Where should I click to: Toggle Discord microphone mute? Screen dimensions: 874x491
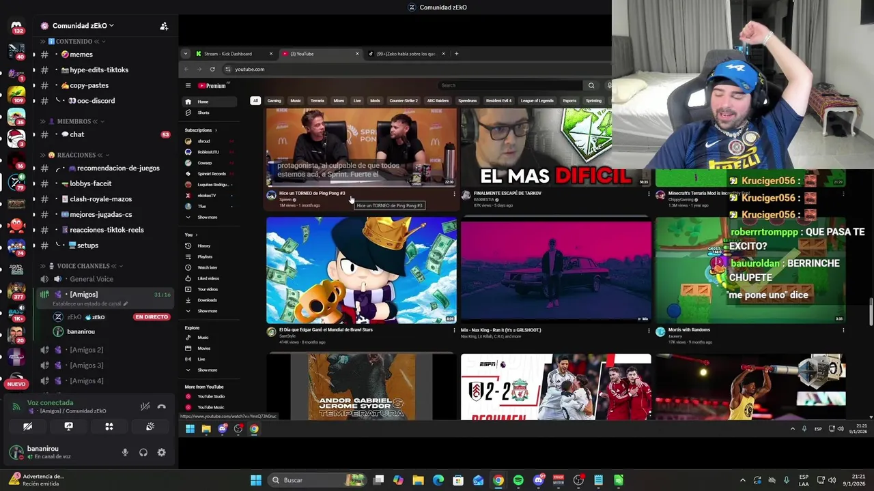tap(125, 452)
